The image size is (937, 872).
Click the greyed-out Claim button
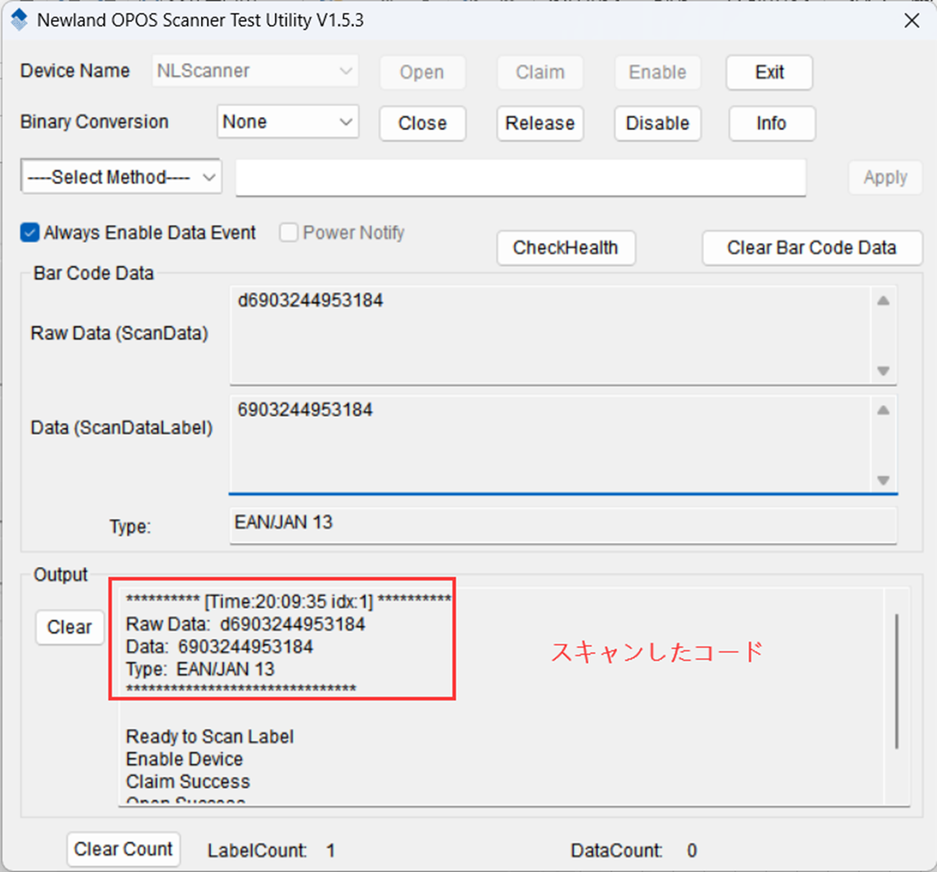point(540,72)
